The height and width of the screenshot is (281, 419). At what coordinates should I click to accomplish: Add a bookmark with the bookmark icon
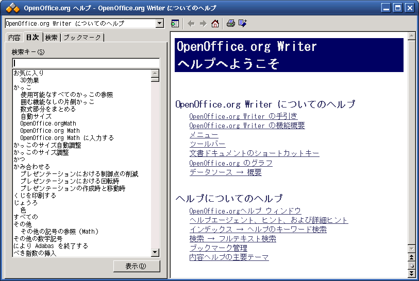point(243,24)
